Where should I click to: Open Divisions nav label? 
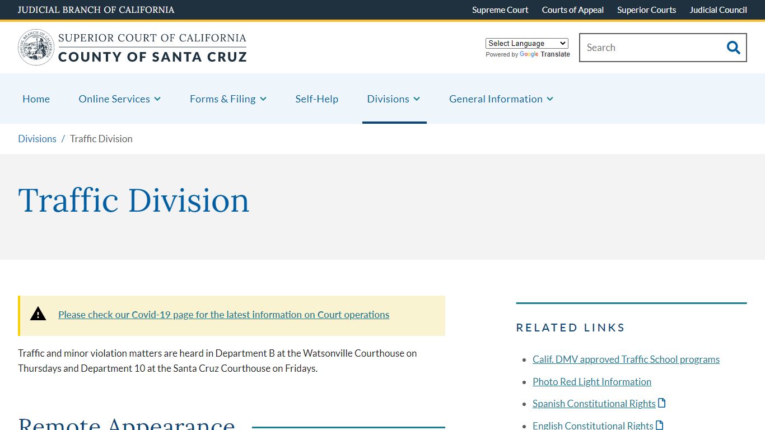[388, 99]
